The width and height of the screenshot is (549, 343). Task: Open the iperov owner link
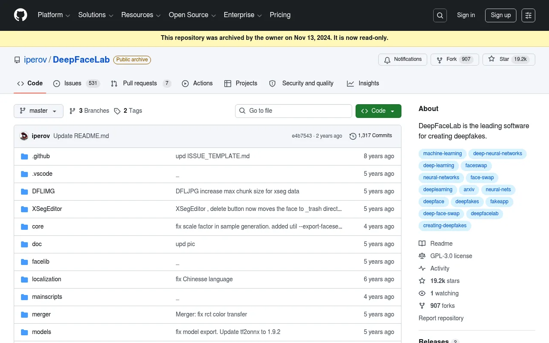[36, 60]
